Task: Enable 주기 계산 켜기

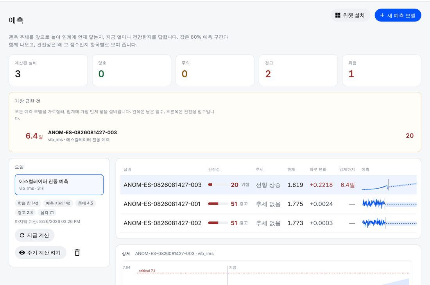Action: tap(41, 253)
